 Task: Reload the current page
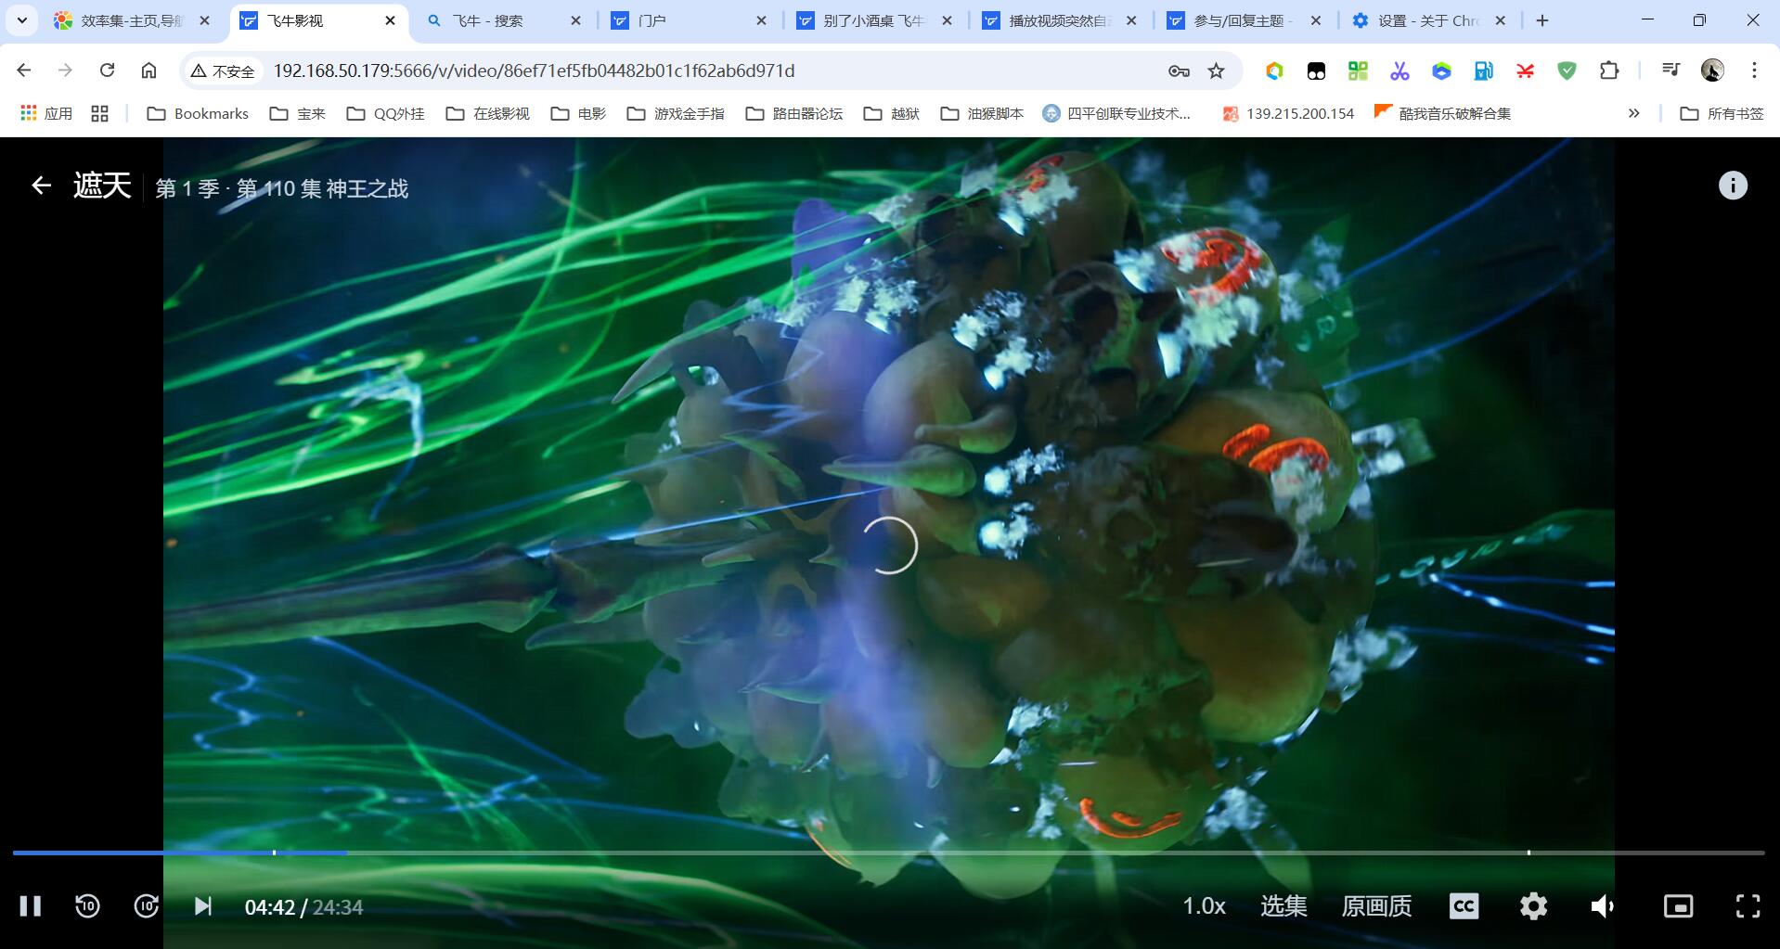[x=107, y=71]
